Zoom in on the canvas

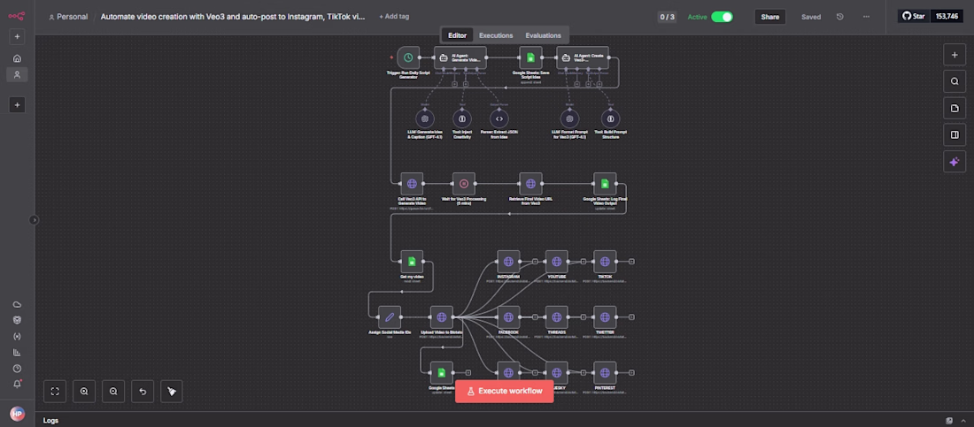84,391
